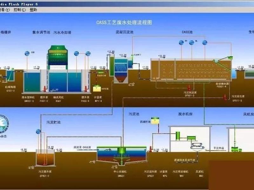This screenshot has width=254, height=190.
Task: Click the green center drive of the thickener
Action: [122, 151]
